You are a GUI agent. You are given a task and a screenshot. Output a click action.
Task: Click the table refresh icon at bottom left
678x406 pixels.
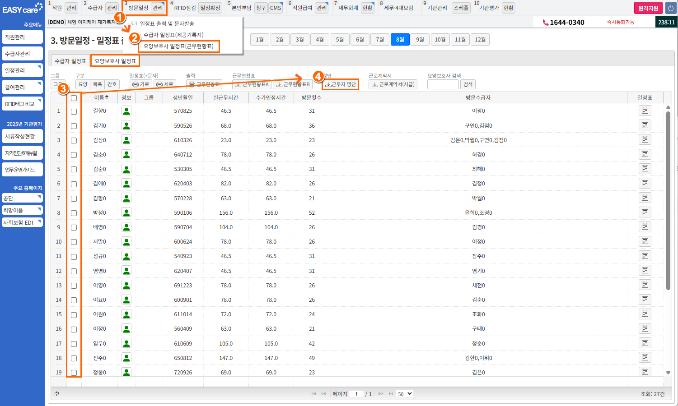point(57,394)
